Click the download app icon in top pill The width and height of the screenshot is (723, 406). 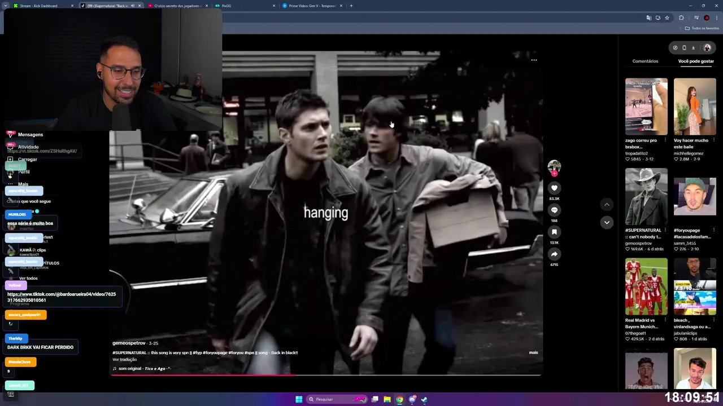pos(693,48)
